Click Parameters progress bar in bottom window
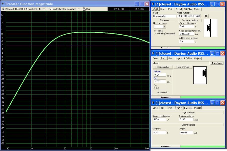This screenshot has width=227, height=151. click(203, 146)
